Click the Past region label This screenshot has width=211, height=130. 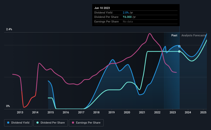pos(174,35)
